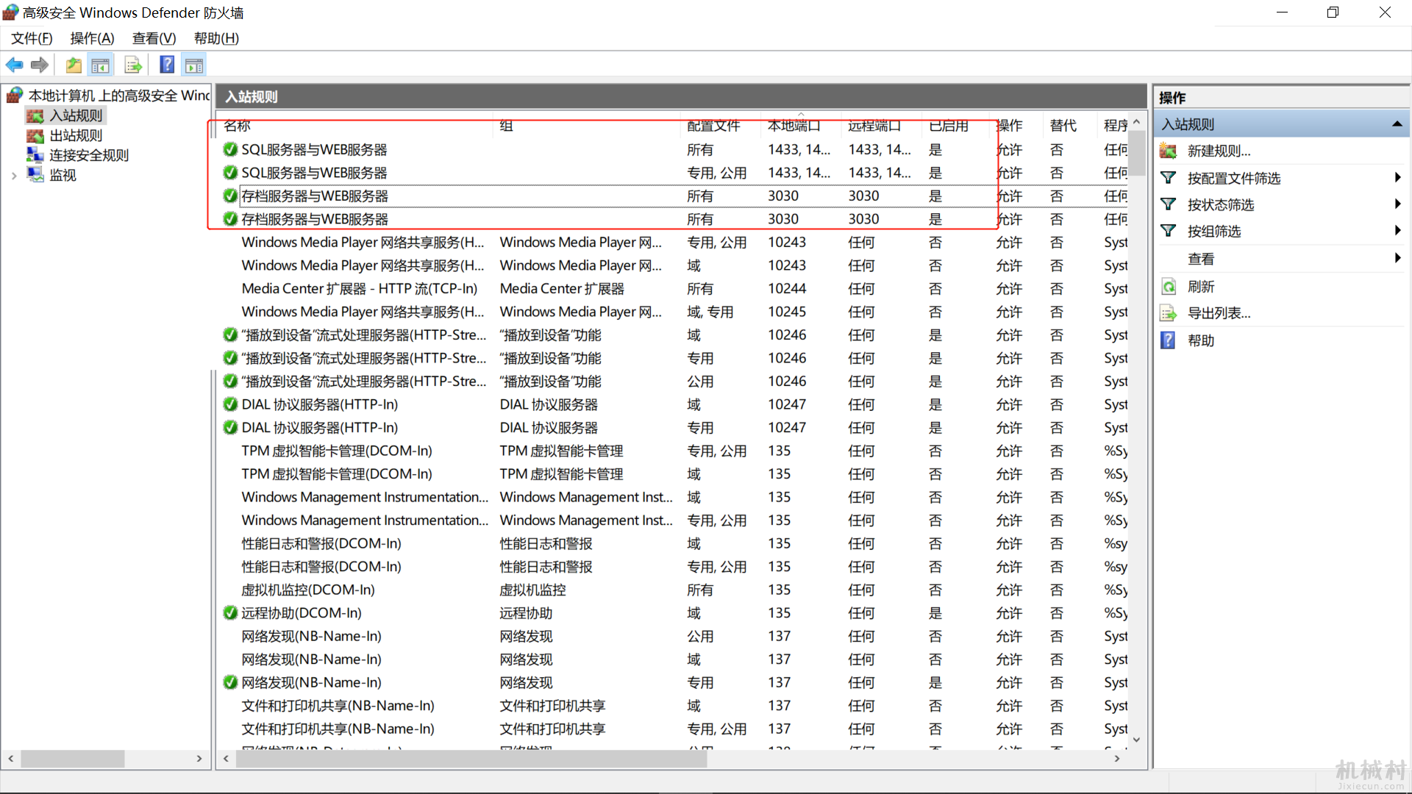Sort rules by the 操作 column header
The width and height of the screenshot is (1412, 794).
1018,126
